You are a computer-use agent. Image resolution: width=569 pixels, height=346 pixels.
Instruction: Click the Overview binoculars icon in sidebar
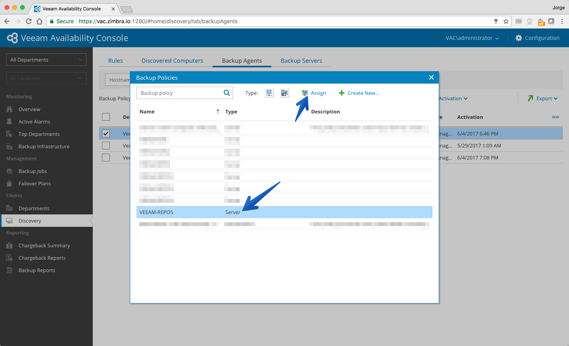[x=10, y=109]
